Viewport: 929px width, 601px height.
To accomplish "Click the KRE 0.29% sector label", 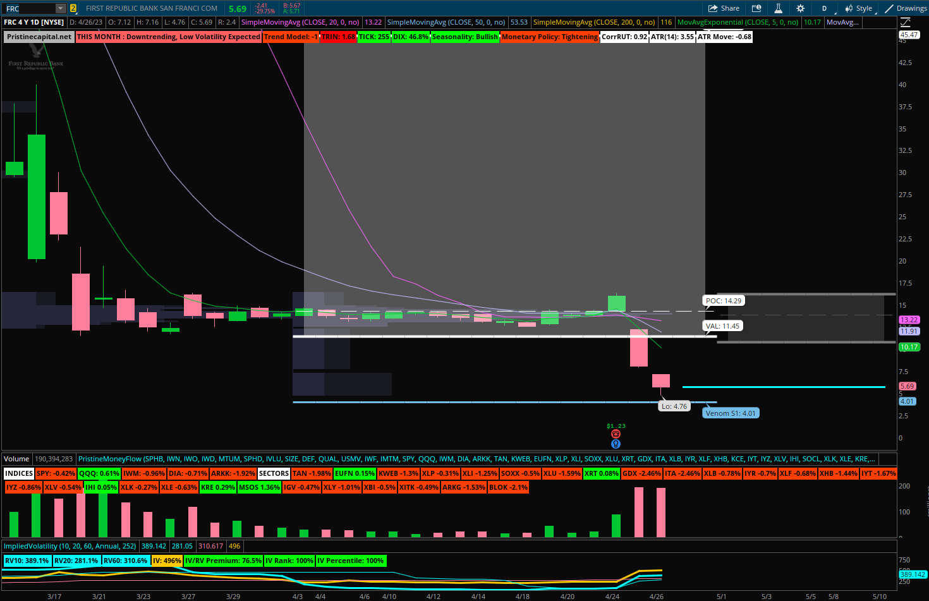I will 218,487.
